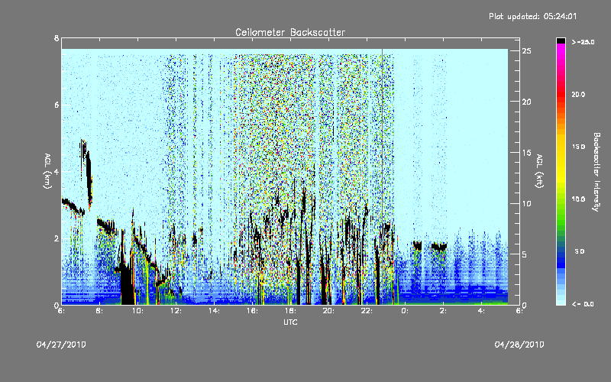Click the 'Ceilometer Backscatter' plot title
This screenshot has width=611, height=382.
290,32
